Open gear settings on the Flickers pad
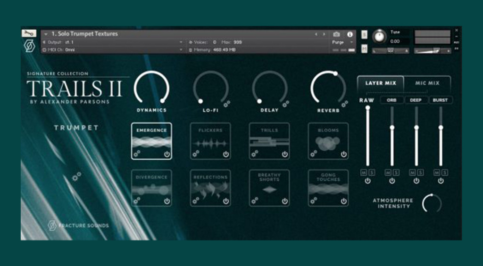Screen dimensions: 483x266 coord(196,153)
